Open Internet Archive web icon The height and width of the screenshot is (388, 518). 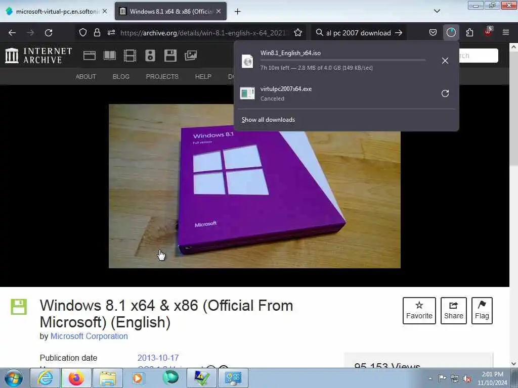point(89,56)
